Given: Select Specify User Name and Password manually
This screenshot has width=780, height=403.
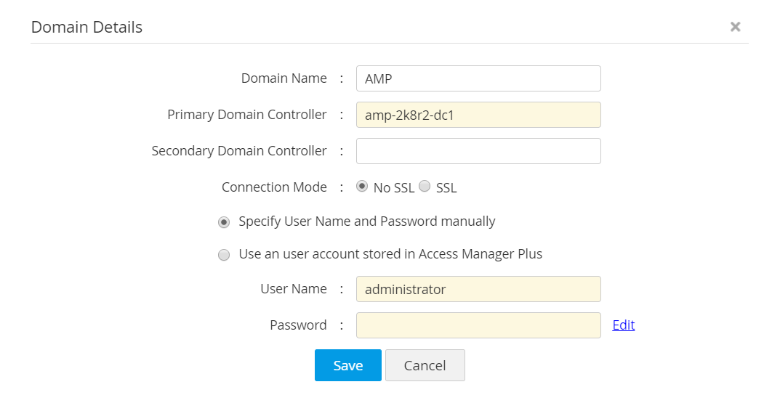Looking at the screenshot, I should (x=225, y=222).
